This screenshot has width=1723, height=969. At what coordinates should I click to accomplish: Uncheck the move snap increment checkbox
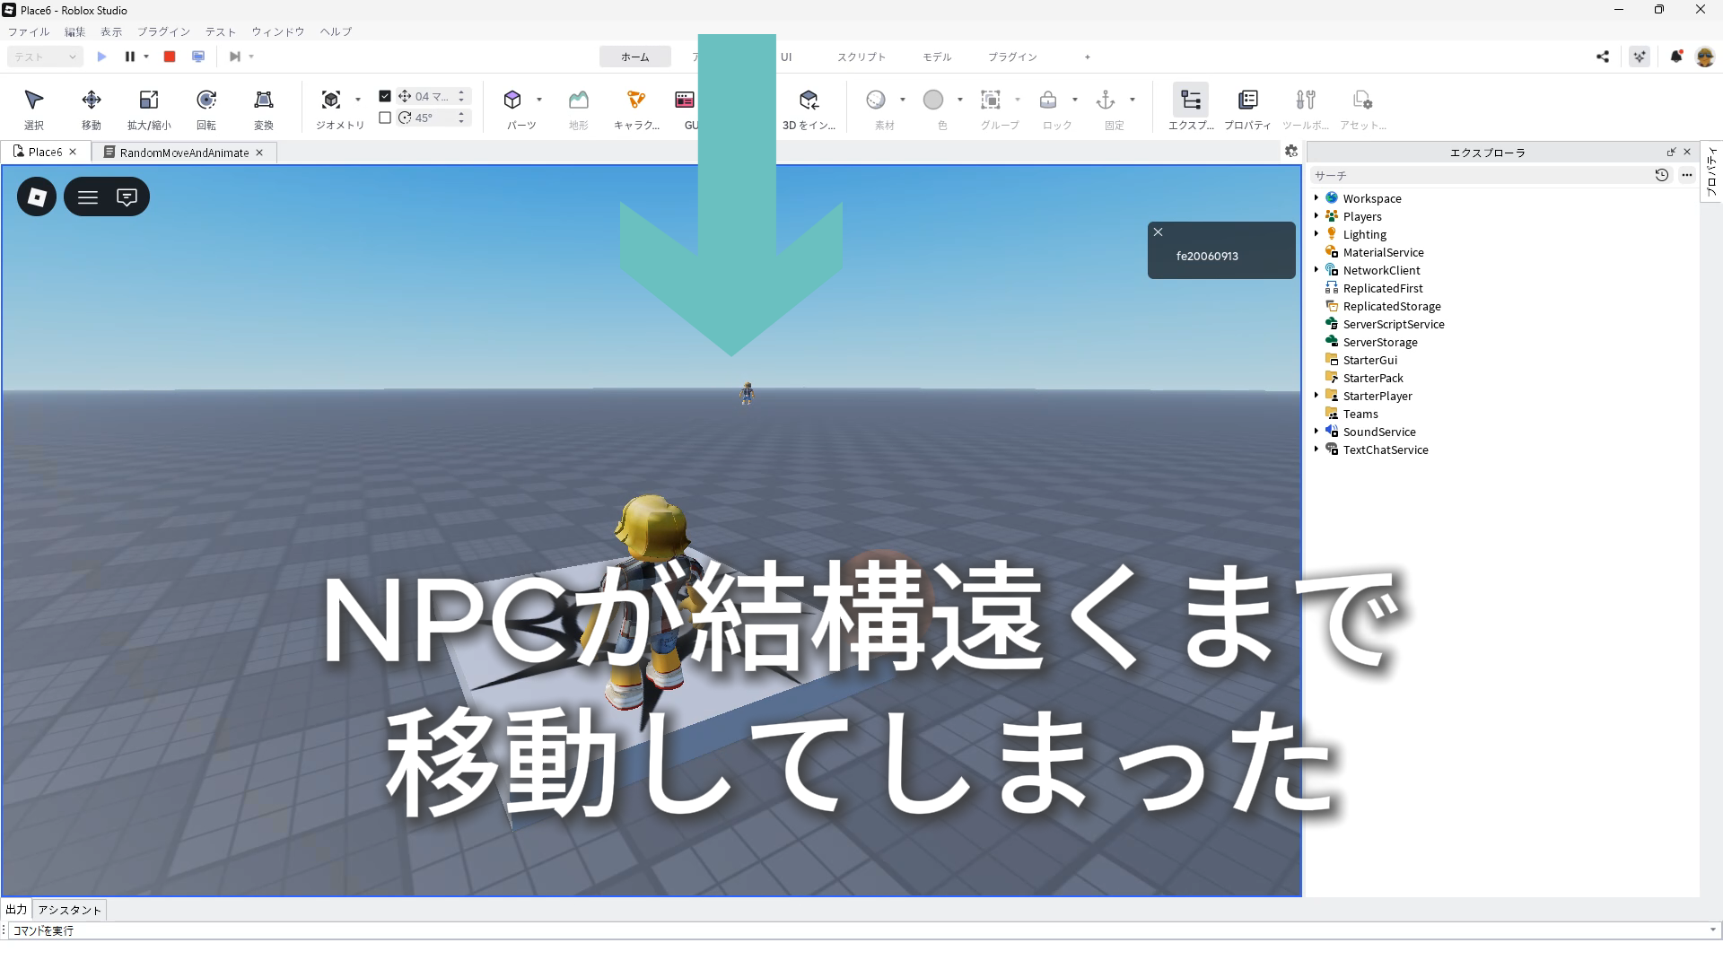pos(385,96)
